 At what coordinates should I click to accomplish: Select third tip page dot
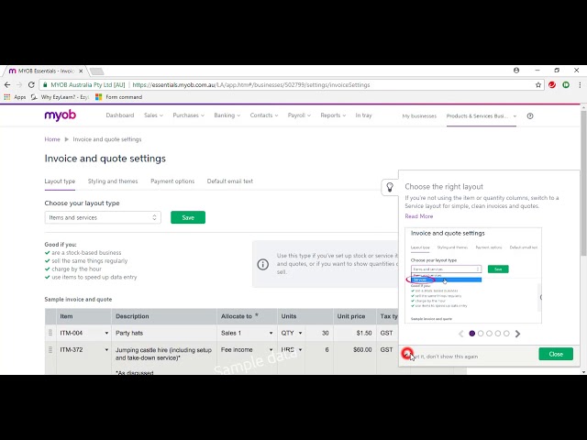tap(489, 334)
